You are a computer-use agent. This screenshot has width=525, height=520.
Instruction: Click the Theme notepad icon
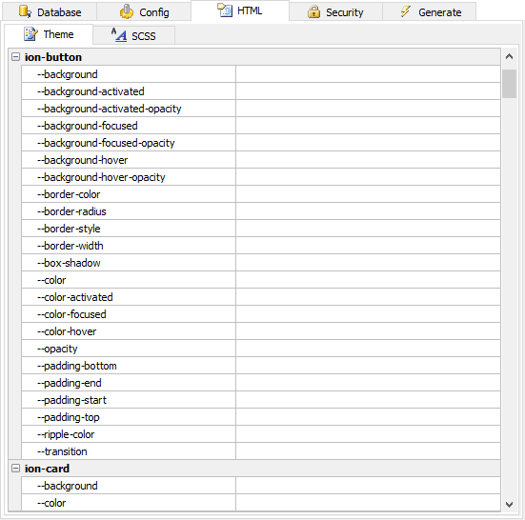[30, 34]
